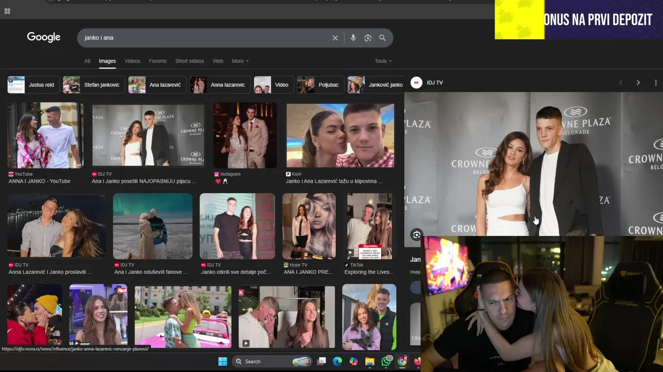Screen dimensions: 663x372
Task: Open preview panel three-dot options
Action: pos(656,83)
